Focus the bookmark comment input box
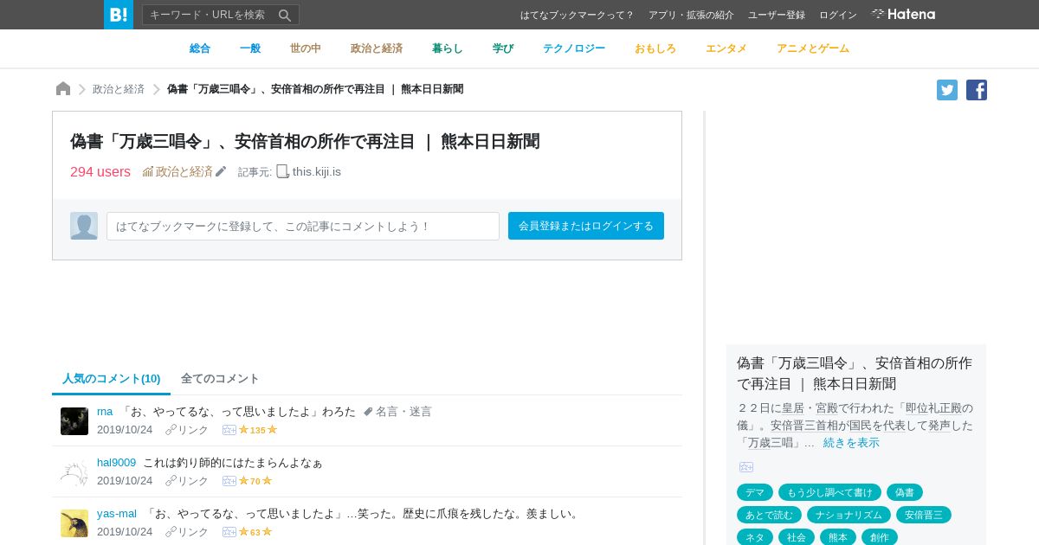The image size is (1039, 545). (303, 226)
